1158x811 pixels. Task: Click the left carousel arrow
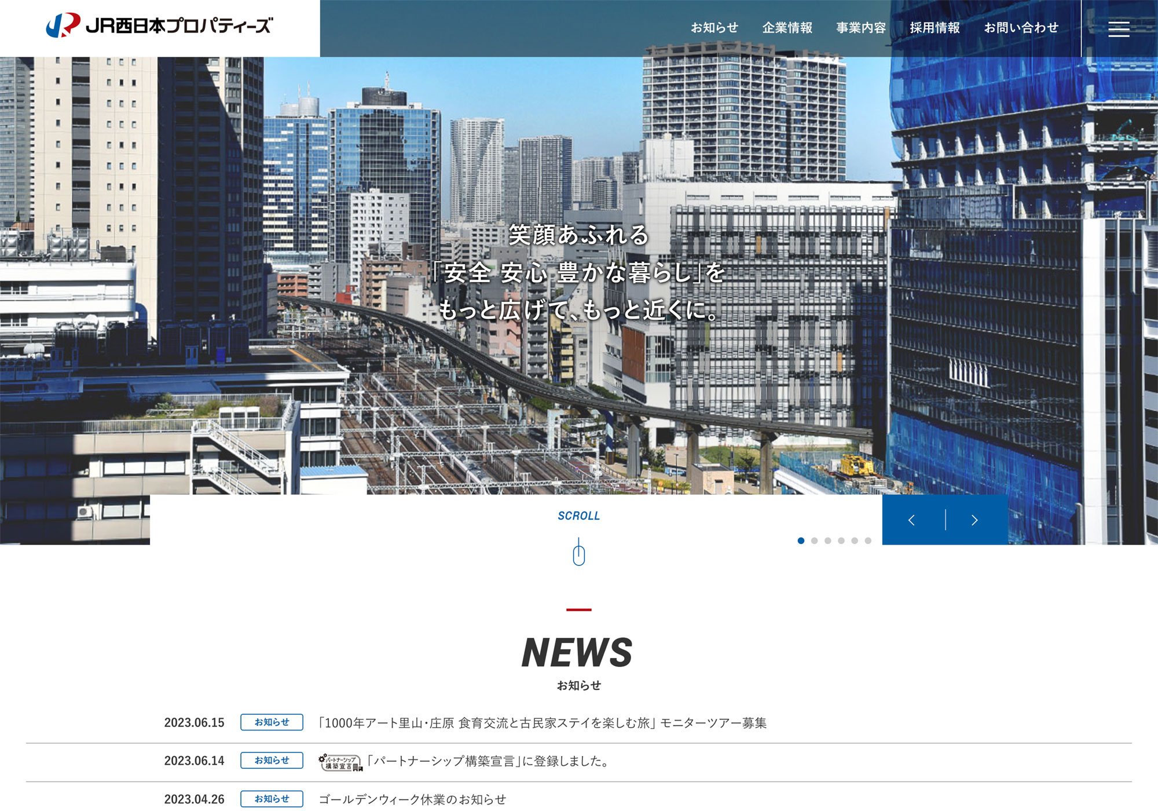pos(914,520)
